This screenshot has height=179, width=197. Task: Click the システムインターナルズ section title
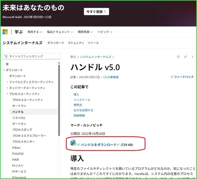[x=23, y=43]
